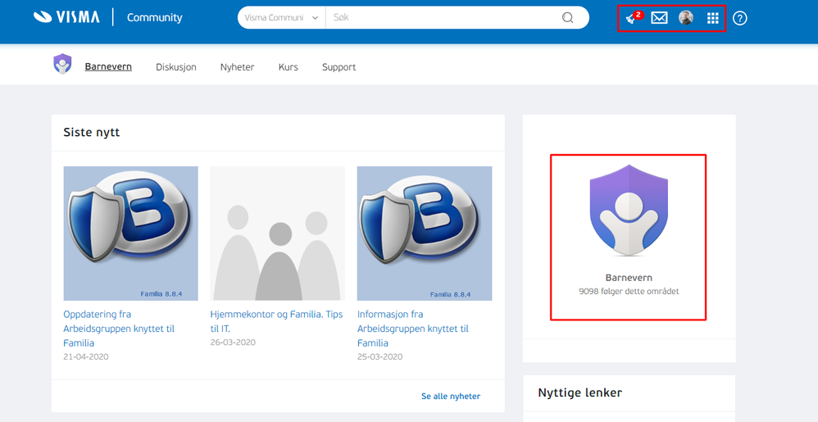
Task: Open thumbnail of Informasjon fra Arbeidsgruppen article
Action: coord(425,234)
